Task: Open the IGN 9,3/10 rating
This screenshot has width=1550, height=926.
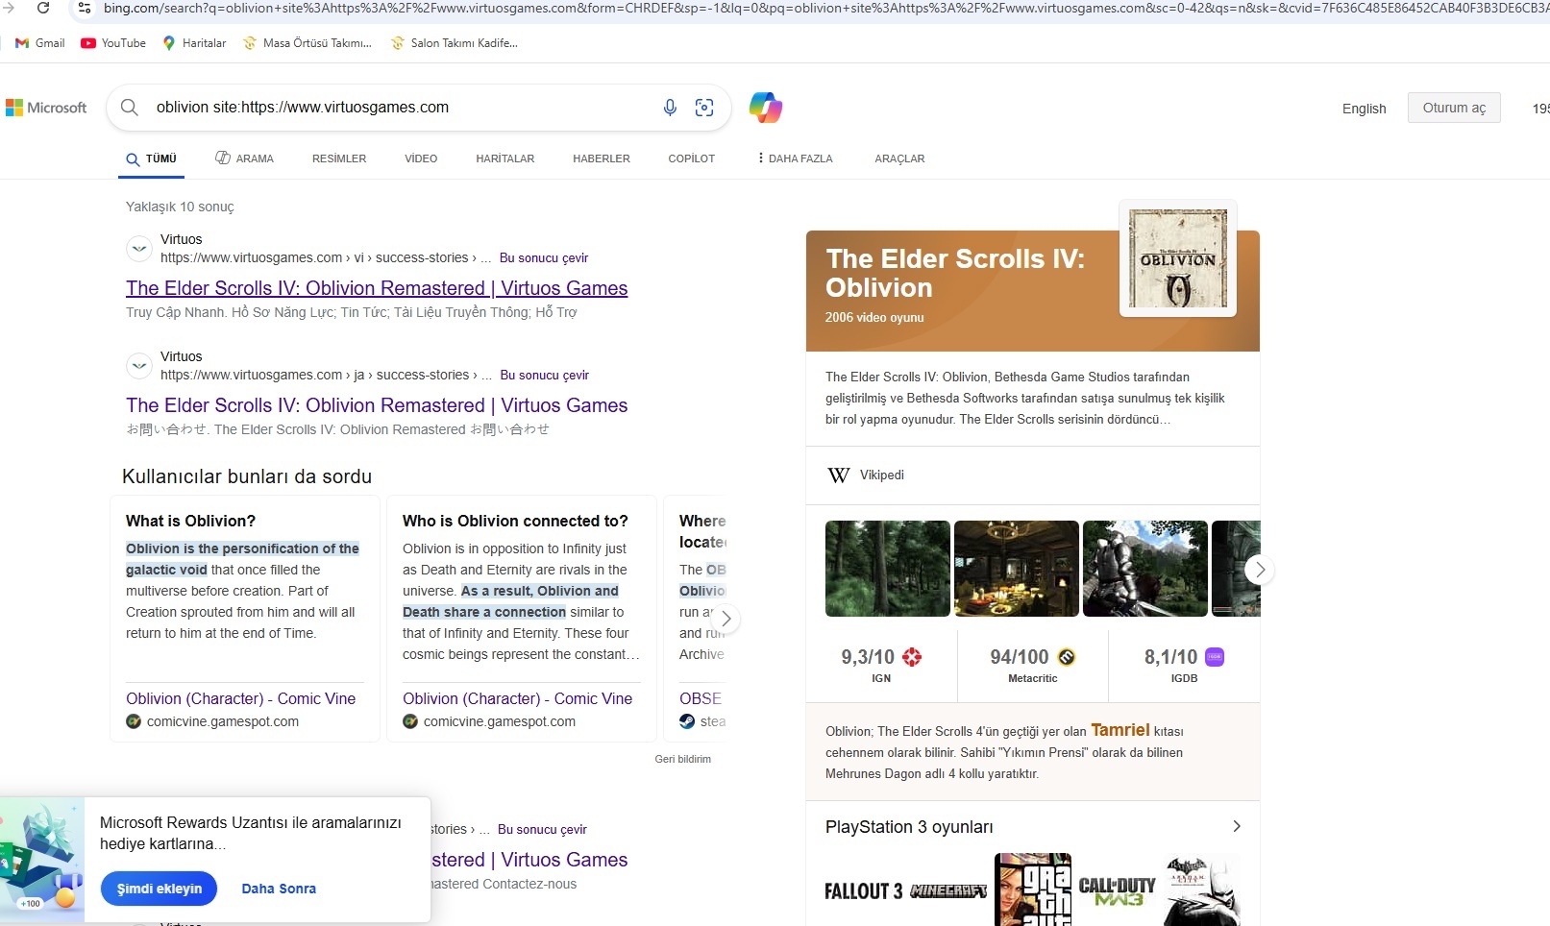Action: [x=881, y=665]
